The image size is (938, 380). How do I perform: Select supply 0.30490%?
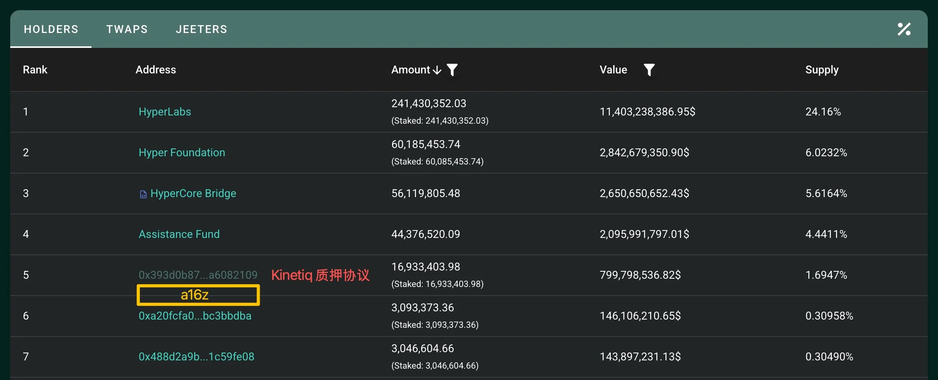click(x=829, y=357)
